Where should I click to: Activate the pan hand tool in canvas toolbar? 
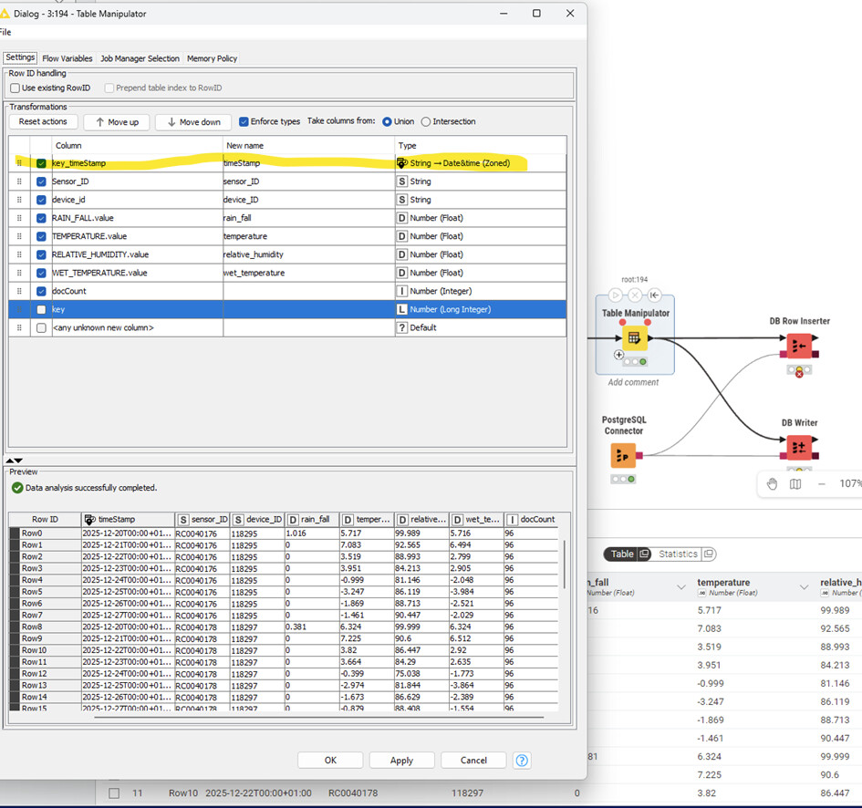coord(772,484)
